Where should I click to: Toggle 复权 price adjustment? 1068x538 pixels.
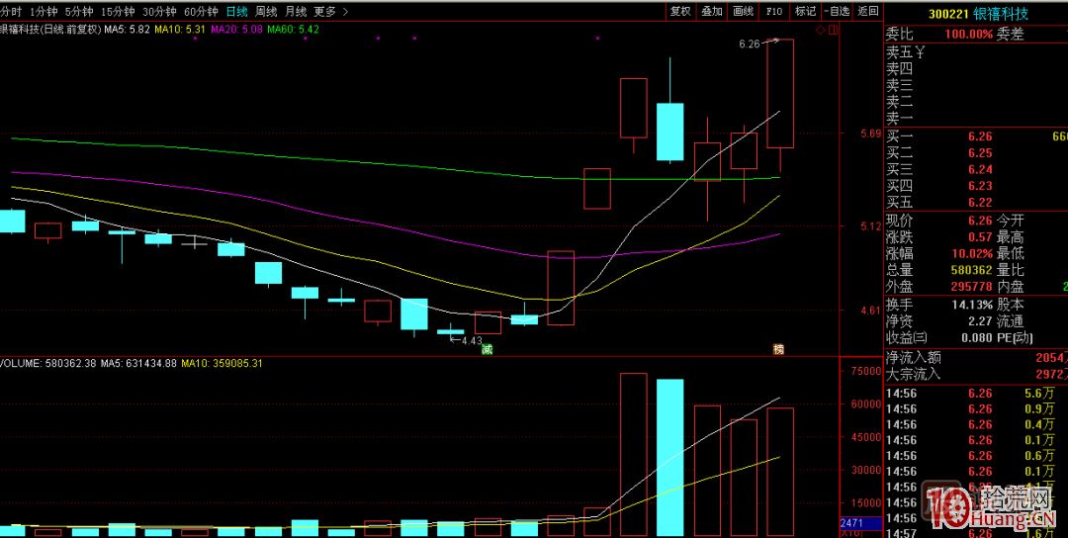(680, 12)
